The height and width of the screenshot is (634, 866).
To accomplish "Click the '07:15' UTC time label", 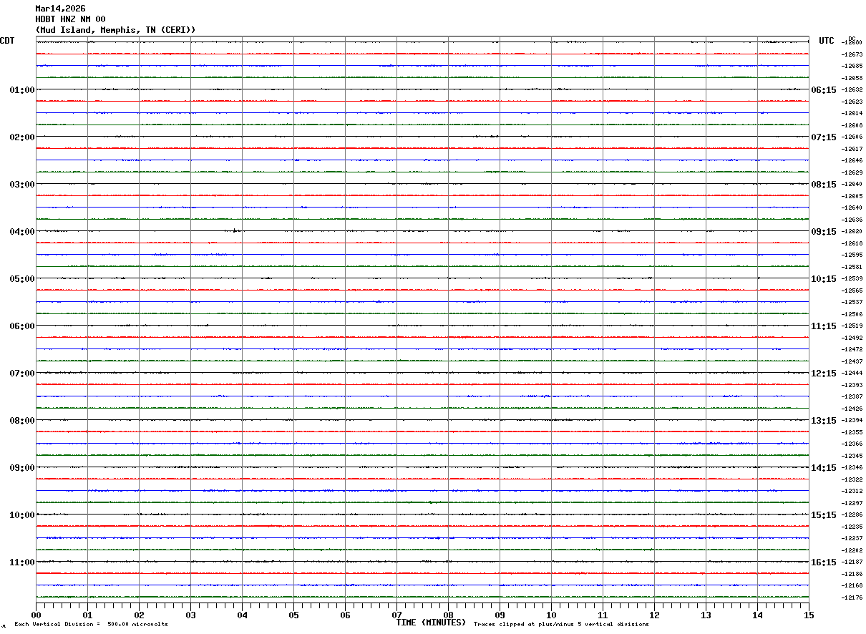I will pos(823,137).
